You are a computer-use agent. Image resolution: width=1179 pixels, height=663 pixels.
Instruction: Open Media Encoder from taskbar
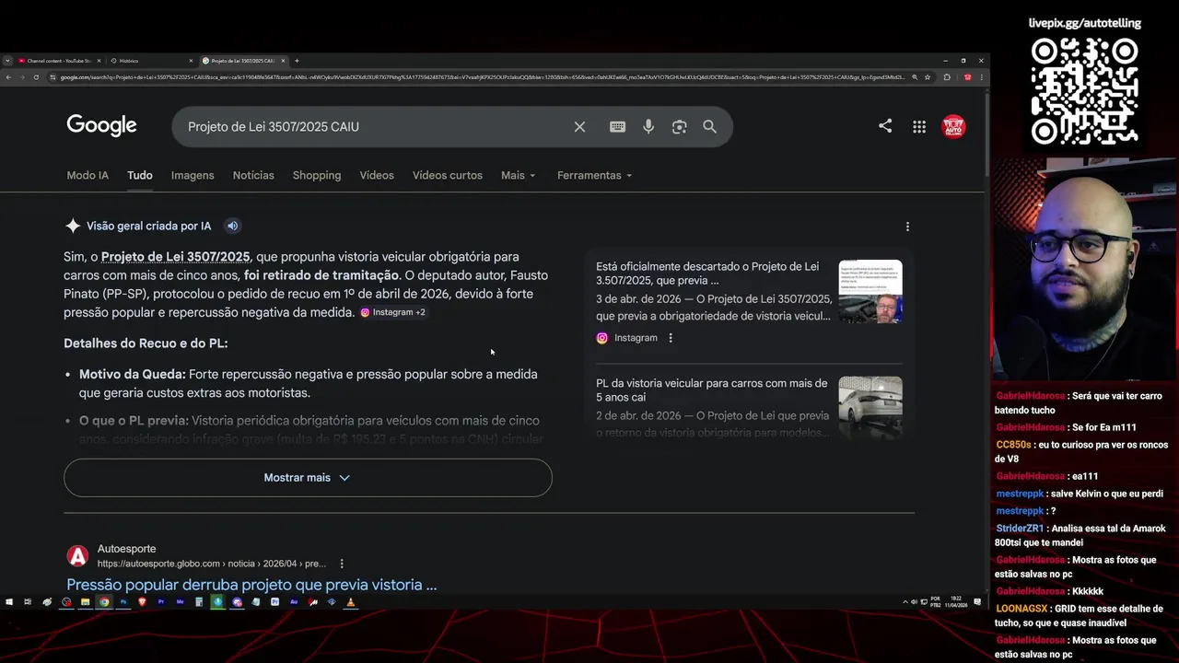pos(181,601)
